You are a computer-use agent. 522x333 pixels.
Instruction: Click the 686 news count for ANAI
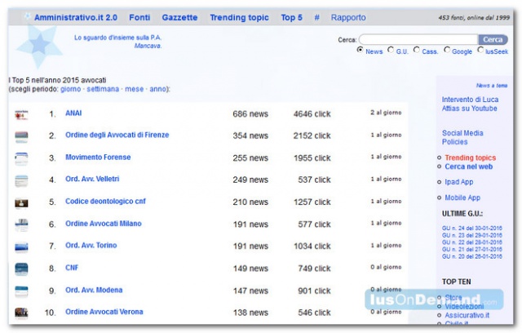pyautogui.click(x=250, y=114)
